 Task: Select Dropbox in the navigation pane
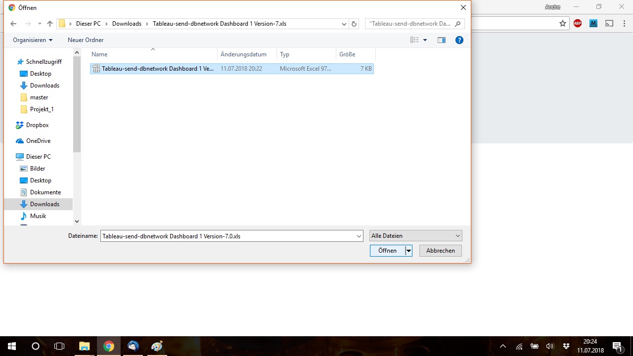[x=37, y=125]
